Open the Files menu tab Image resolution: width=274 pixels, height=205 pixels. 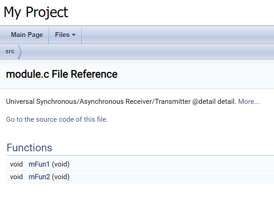point(65,35)
